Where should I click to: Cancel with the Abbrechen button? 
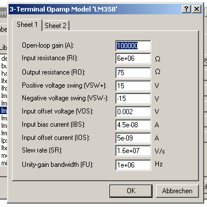(177, 191)
